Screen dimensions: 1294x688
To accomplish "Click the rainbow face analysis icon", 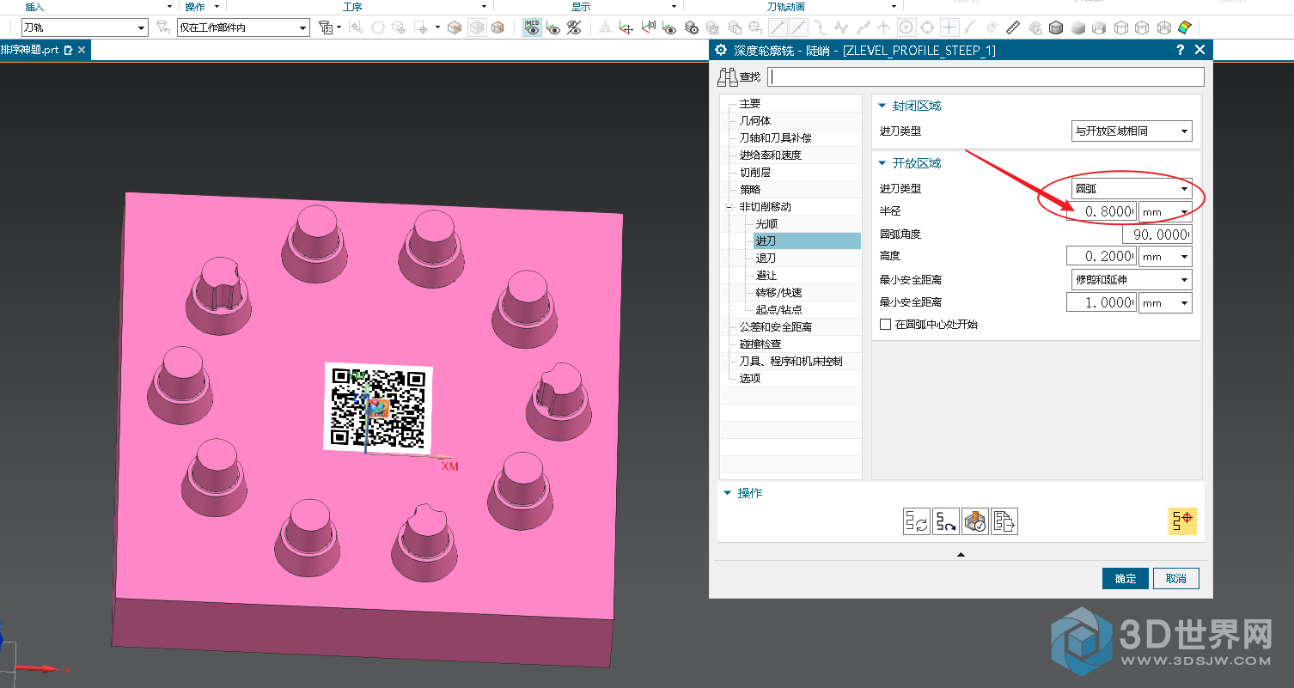I will click(1185, 27).
